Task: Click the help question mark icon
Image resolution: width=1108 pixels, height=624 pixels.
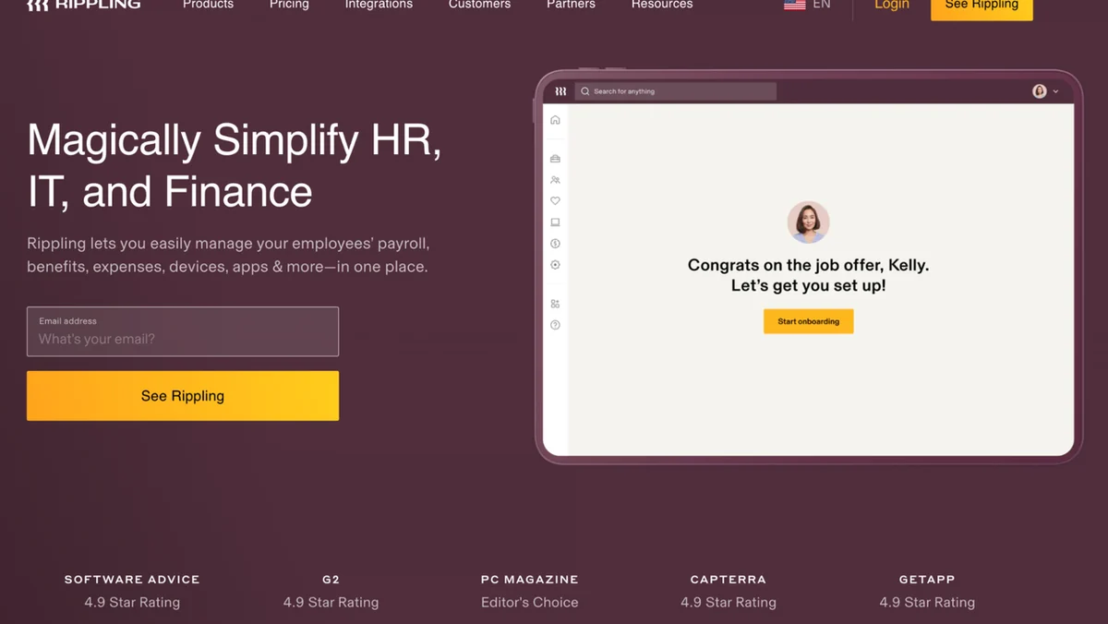Action: (x=555, y=325)
